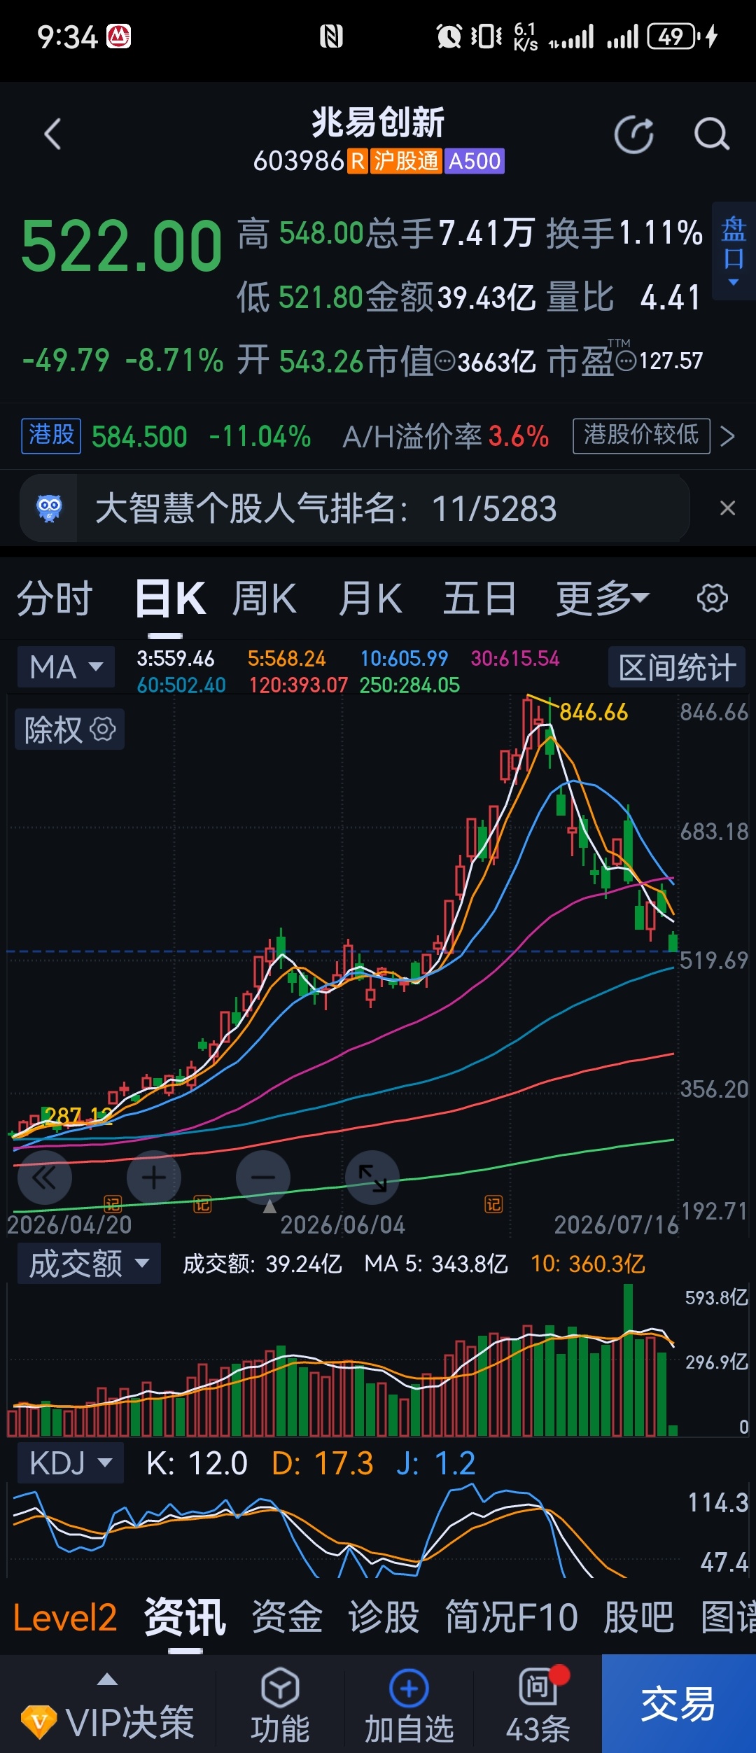Open the event marker near 2026/07
This screenshot has width=756, height=1753.
click(x=493, y=1204)
